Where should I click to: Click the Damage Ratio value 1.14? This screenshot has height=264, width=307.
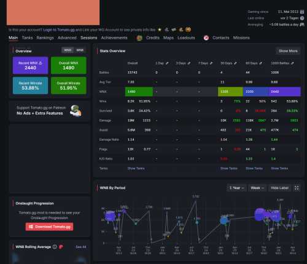click(131, 139)
